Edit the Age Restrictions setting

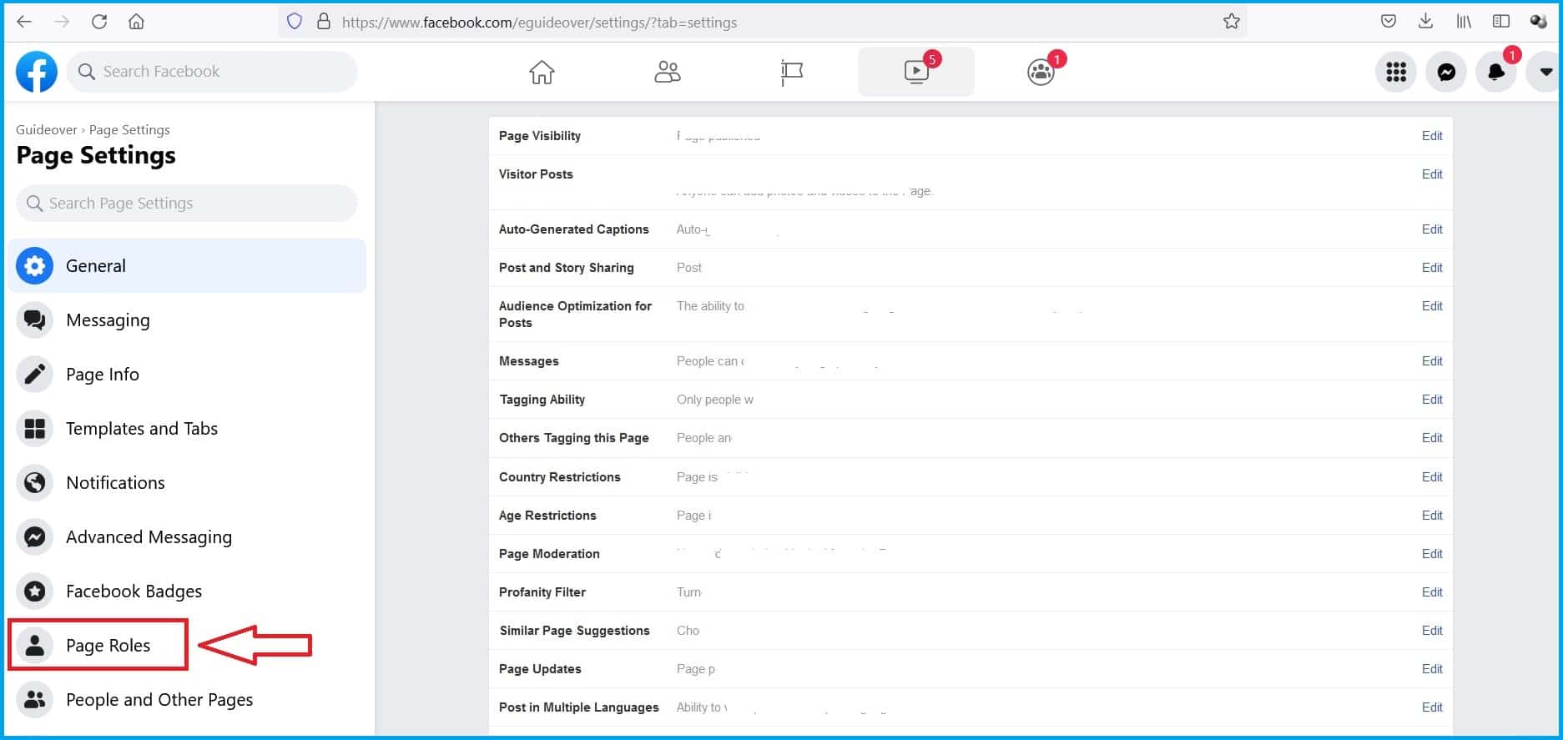1432,516
